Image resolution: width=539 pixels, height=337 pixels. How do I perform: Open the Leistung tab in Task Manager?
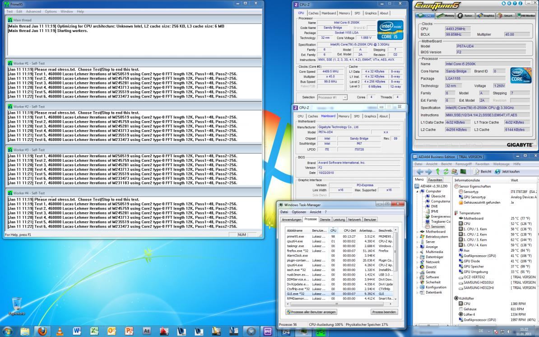[339, 220]
